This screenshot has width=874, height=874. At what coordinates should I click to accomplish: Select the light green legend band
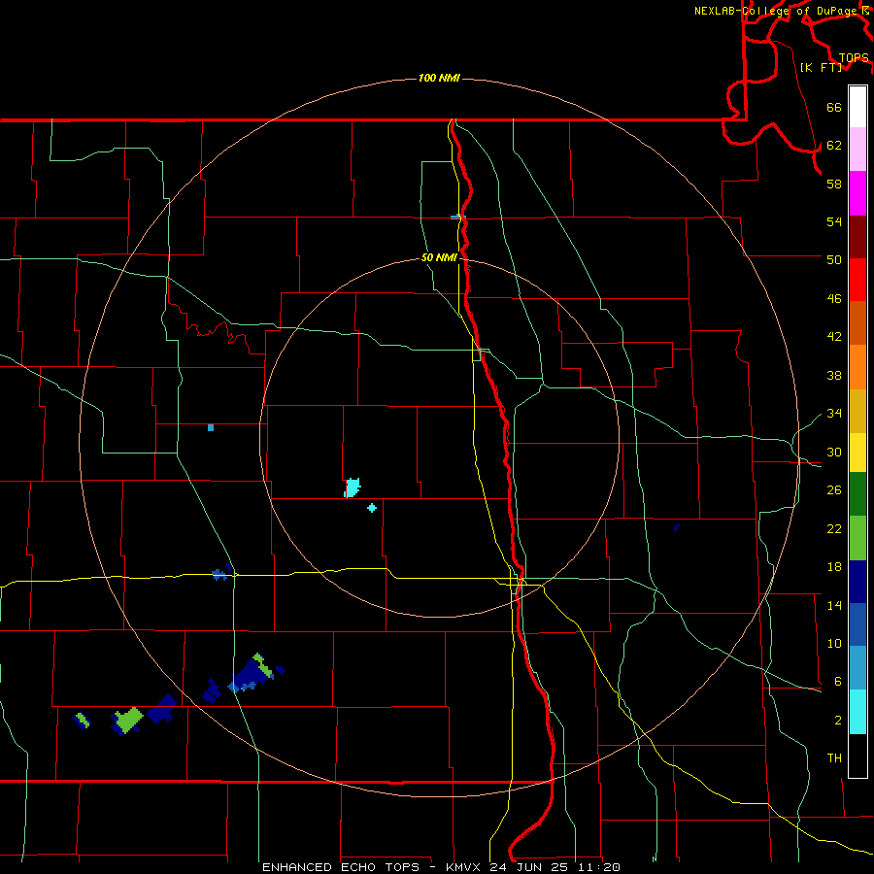coord(857,538)
